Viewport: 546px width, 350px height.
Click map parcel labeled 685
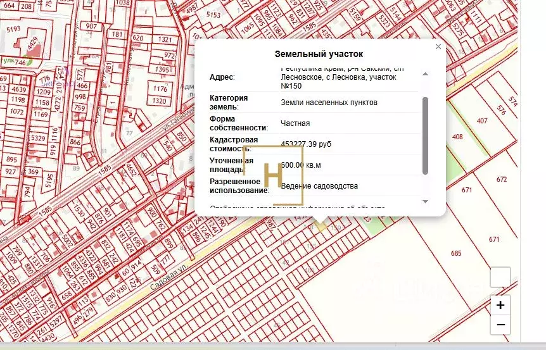tap(456, 253)
